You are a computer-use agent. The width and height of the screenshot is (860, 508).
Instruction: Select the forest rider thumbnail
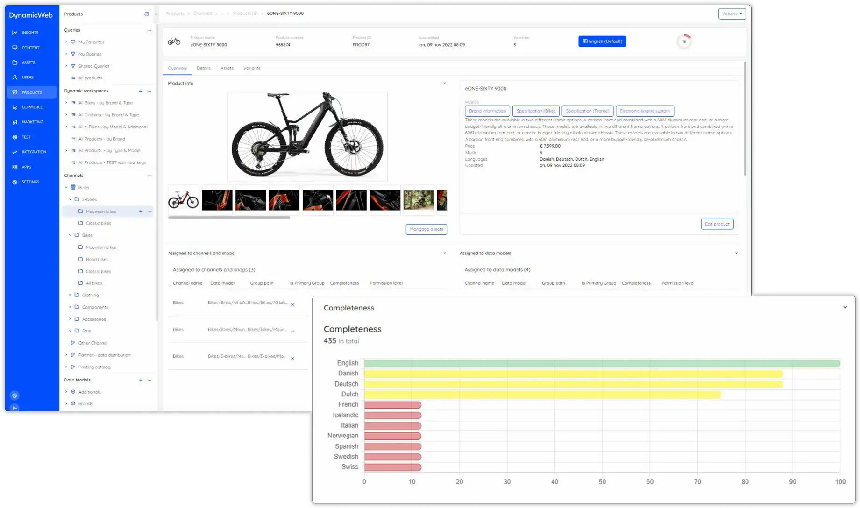click(419, 200)
